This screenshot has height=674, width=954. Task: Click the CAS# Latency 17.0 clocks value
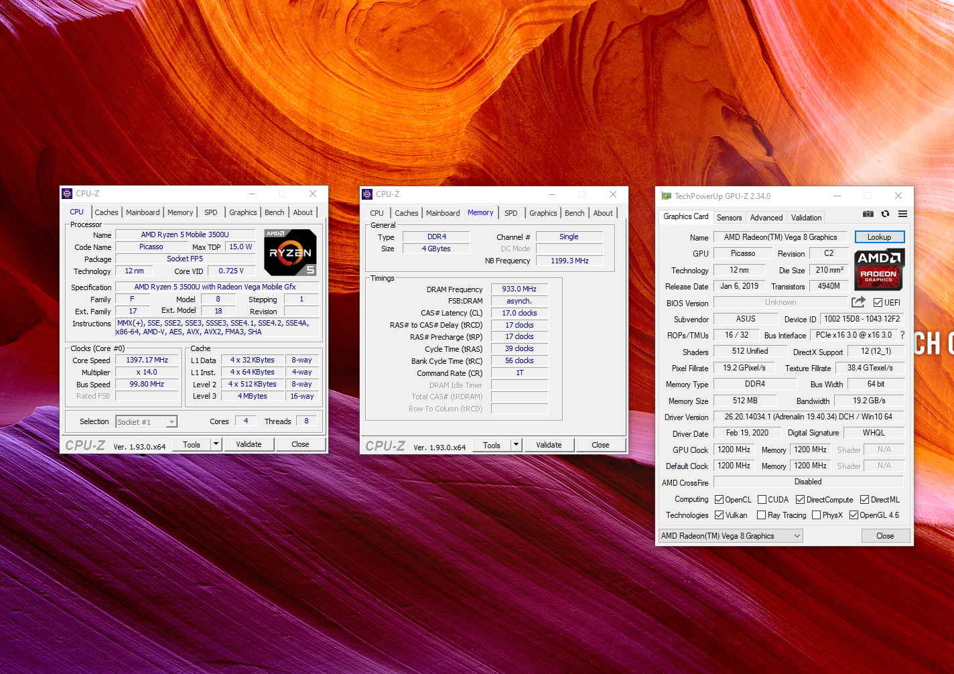click(x=519, y=313)
